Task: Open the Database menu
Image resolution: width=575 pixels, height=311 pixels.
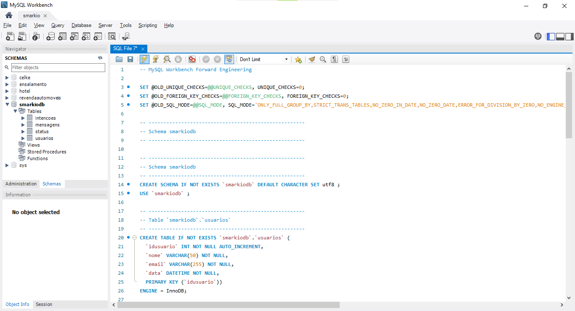Action: [81, 25]
